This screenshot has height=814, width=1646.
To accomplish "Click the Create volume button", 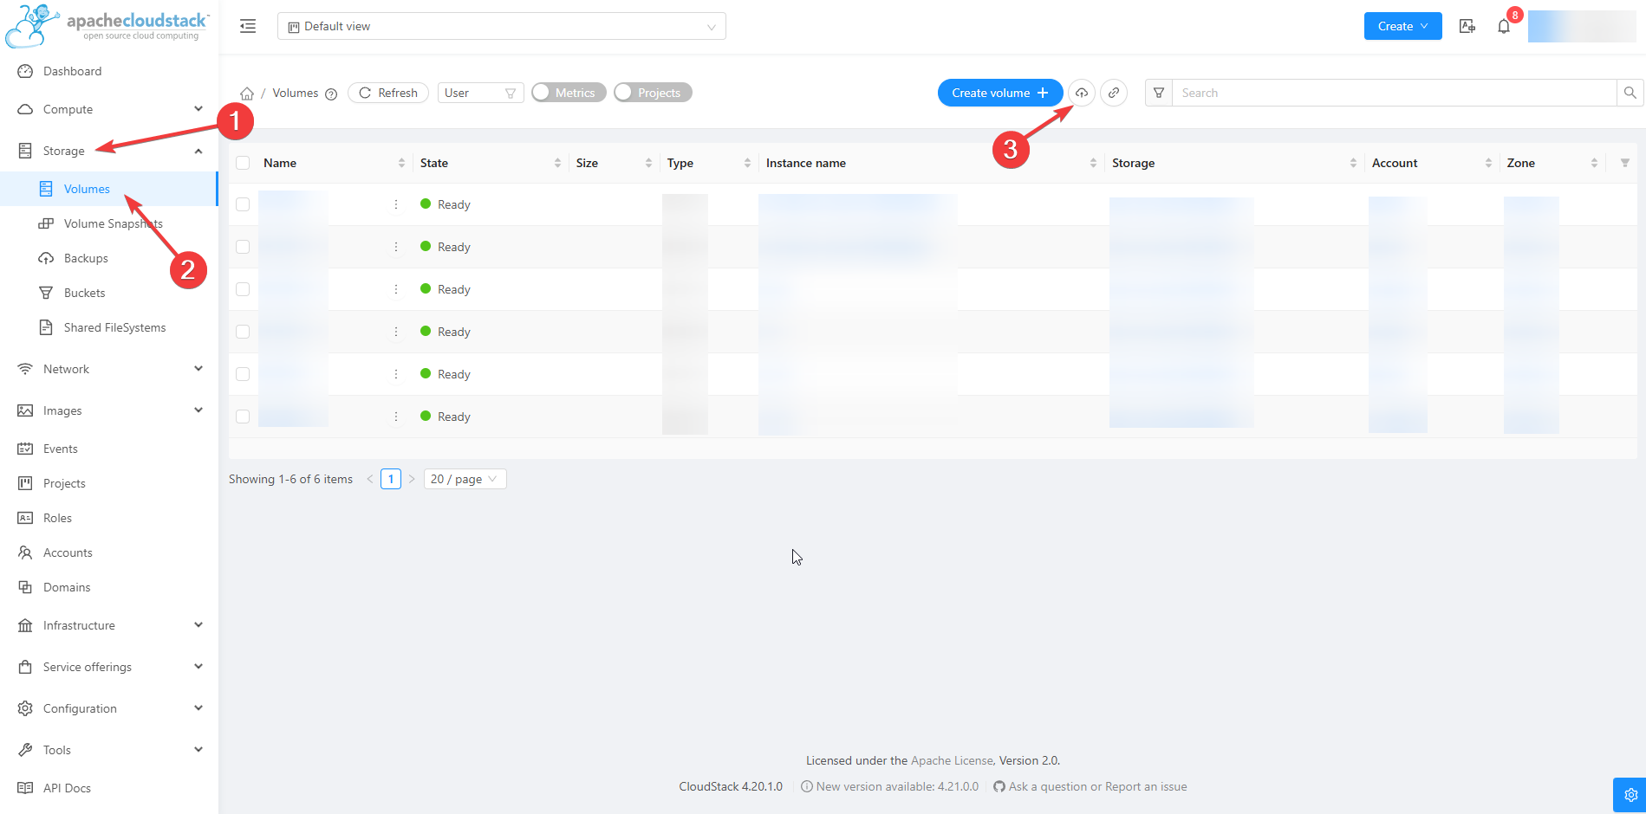I will click(999, 93).
